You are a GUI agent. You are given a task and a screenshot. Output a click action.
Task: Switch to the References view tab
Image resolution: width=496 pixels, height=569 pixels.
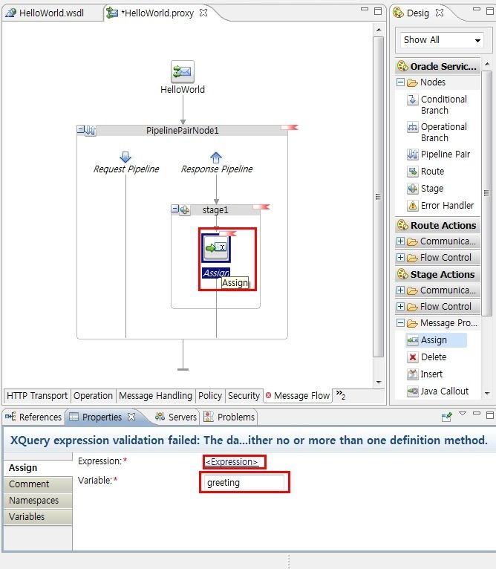33,417
